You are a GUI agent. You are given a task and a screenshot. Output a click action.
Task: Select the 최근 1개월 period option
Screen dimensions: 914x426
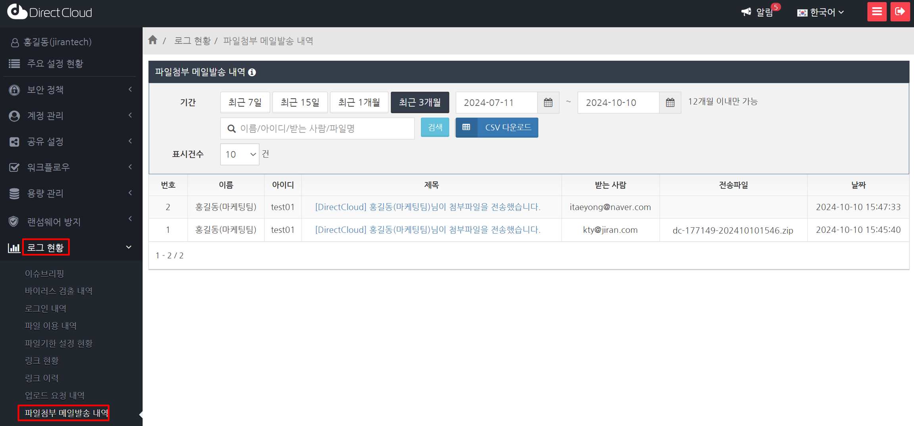click(359, 103)
